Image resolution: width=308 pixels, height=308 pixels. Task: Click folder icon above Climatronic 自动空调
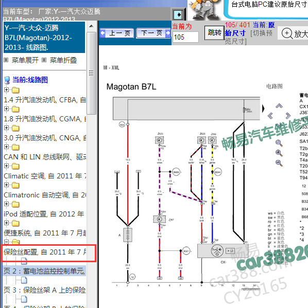click(x=15, y=185)
